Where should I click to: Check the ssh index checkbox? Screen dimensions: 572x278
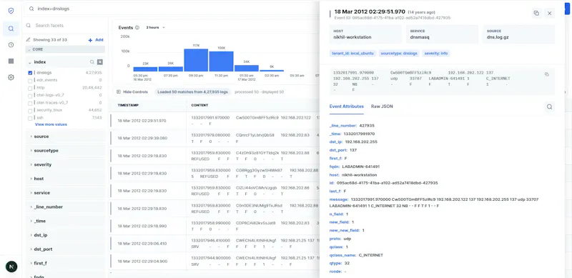point(30,118)
